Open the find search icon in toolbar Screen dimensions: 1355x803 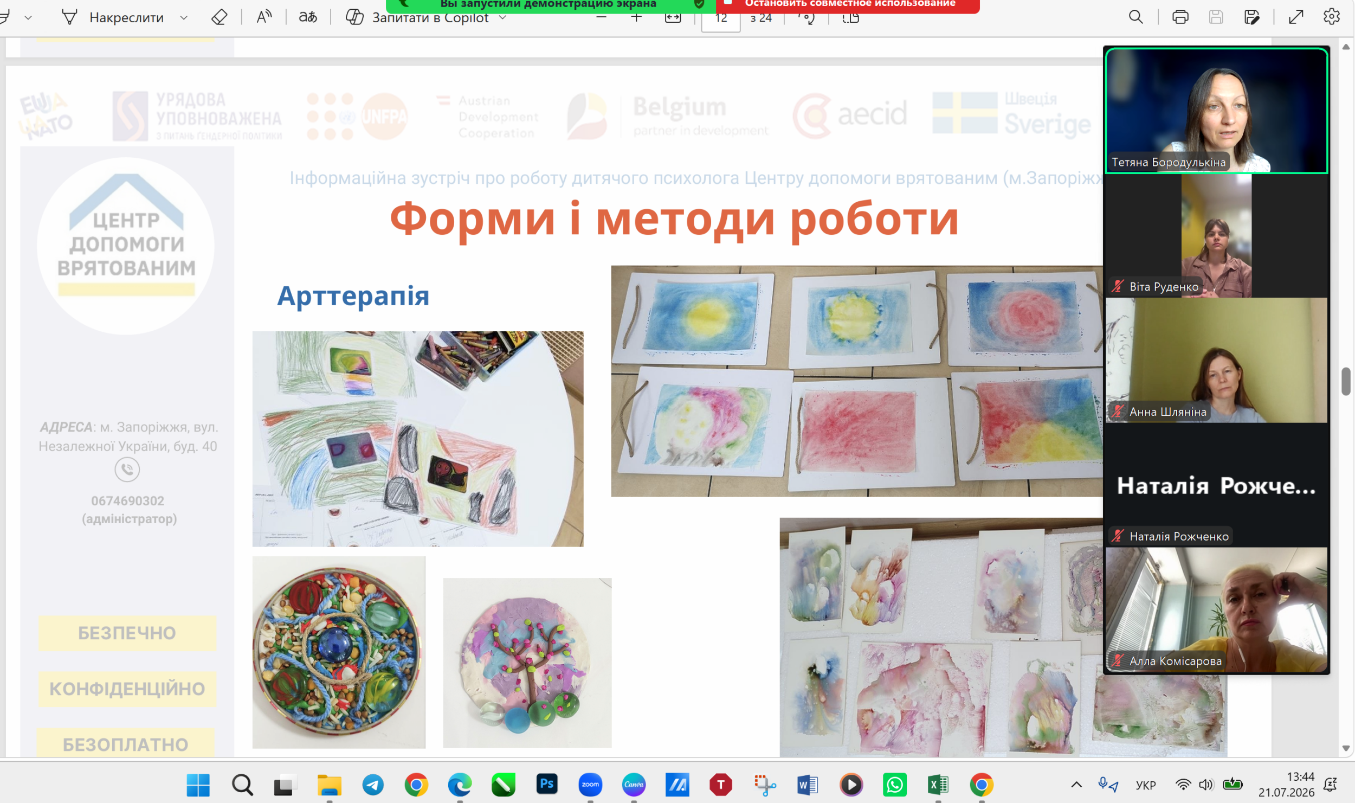[x=1136, y=17]
